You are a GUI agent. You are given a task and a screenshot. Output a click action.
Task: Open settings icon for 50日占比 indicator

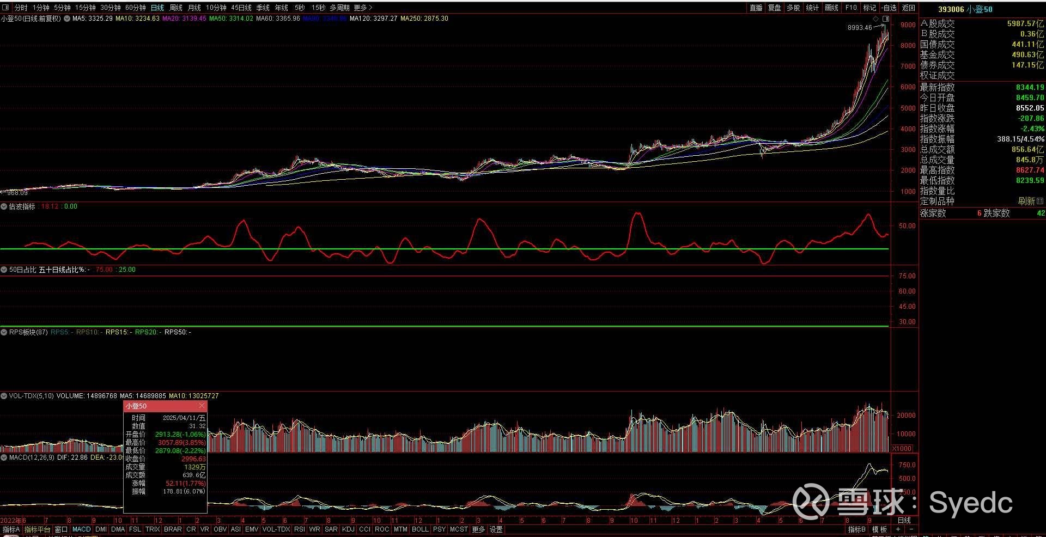(4, 270)
